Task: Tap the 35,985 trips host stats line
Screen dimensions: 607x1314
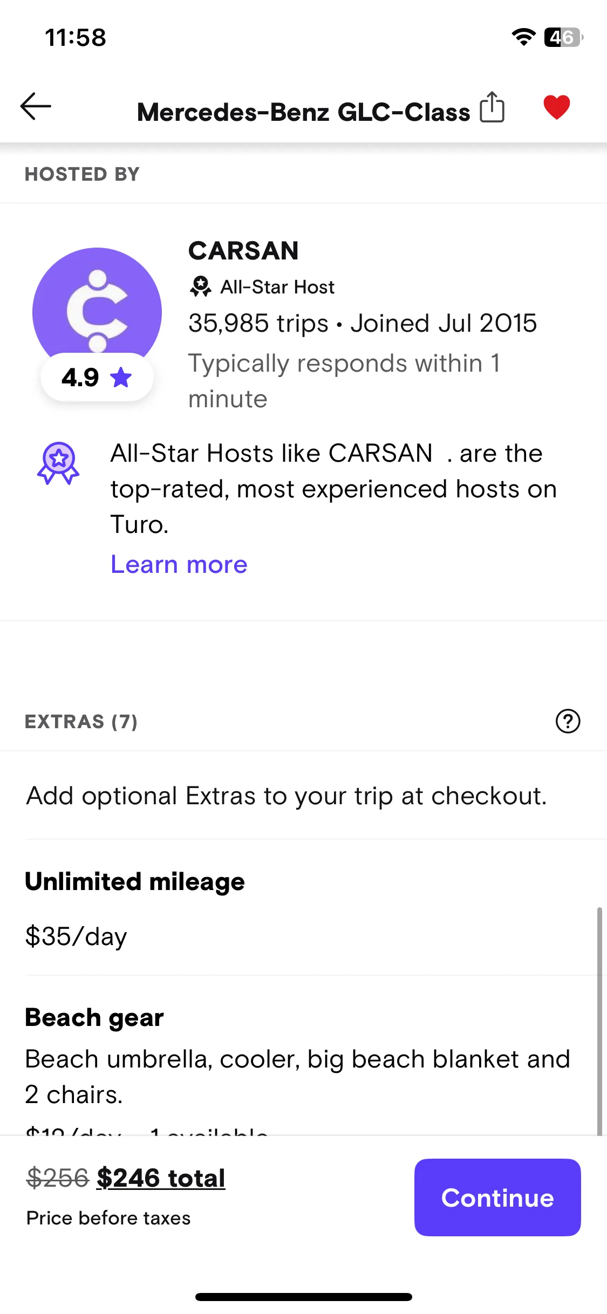Action: pyautogui.click(x=363, y=323)
